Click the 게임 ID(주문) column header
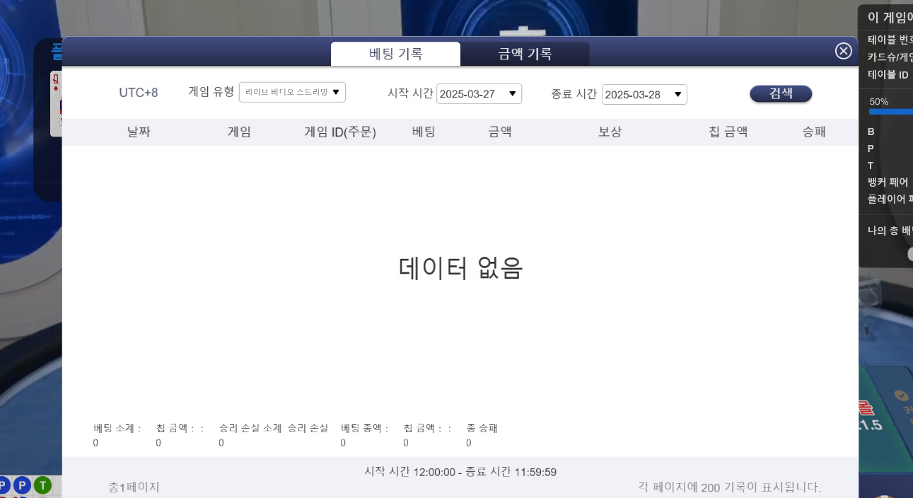The image size is (913, 498). [340, 132]
